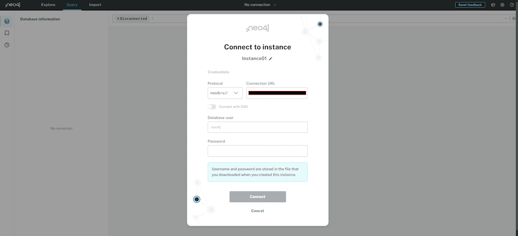Open the help question mark icon
The height and width of the screenshot is (236, 518).
(x=512, y=5)
